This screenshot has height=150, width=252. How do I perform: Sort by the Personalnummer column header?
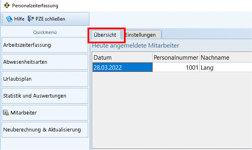(176, 58)
